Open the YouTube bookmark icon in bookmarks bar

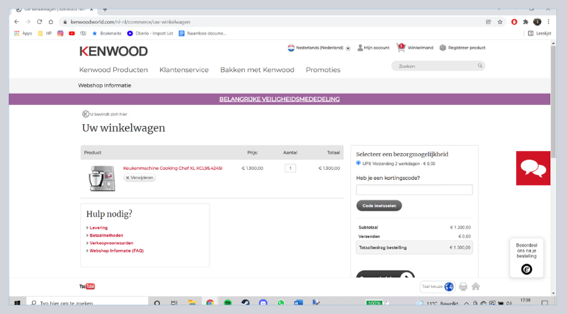(x=72, y=33)
